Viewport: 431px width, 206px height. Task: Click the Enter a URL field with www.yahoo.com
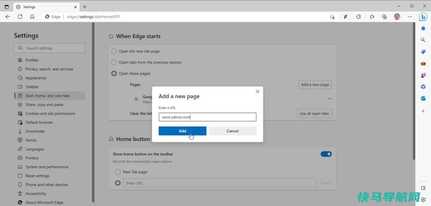tap(207, 117)
